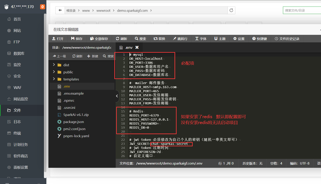Open the Replace (替换) tool
This screenshot has width=321, height=184.
click(x=159, y=39)
